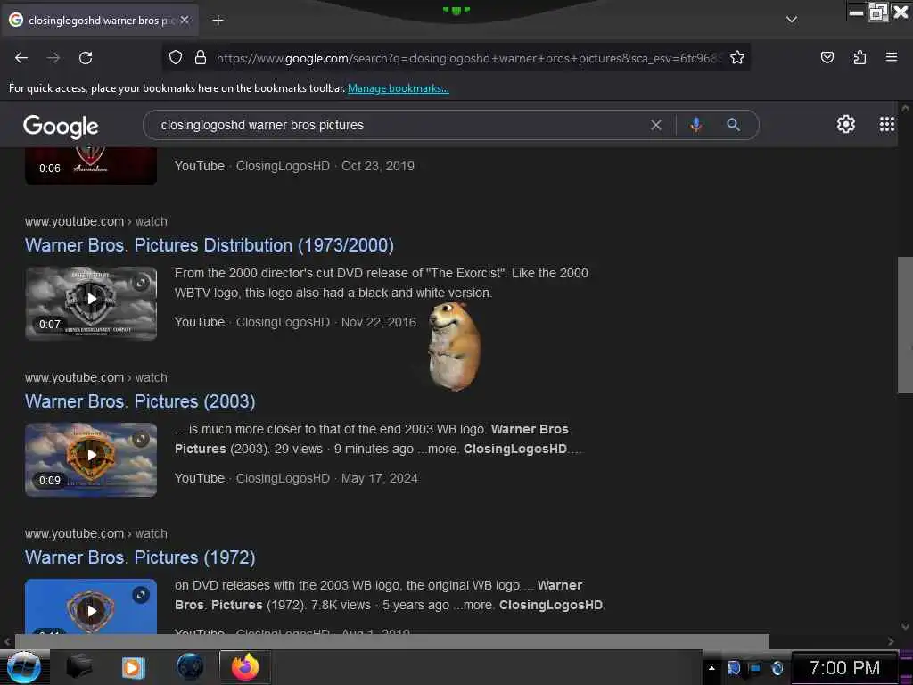This screenshot has width=913, height=685.
Task: Open the tracking protection shield icon
Action: 176,58
